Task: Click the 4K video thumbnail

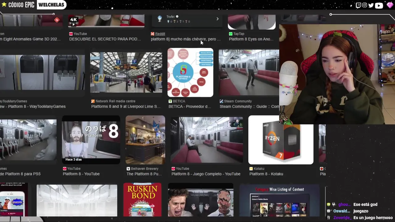Action: tap(106, 21)
